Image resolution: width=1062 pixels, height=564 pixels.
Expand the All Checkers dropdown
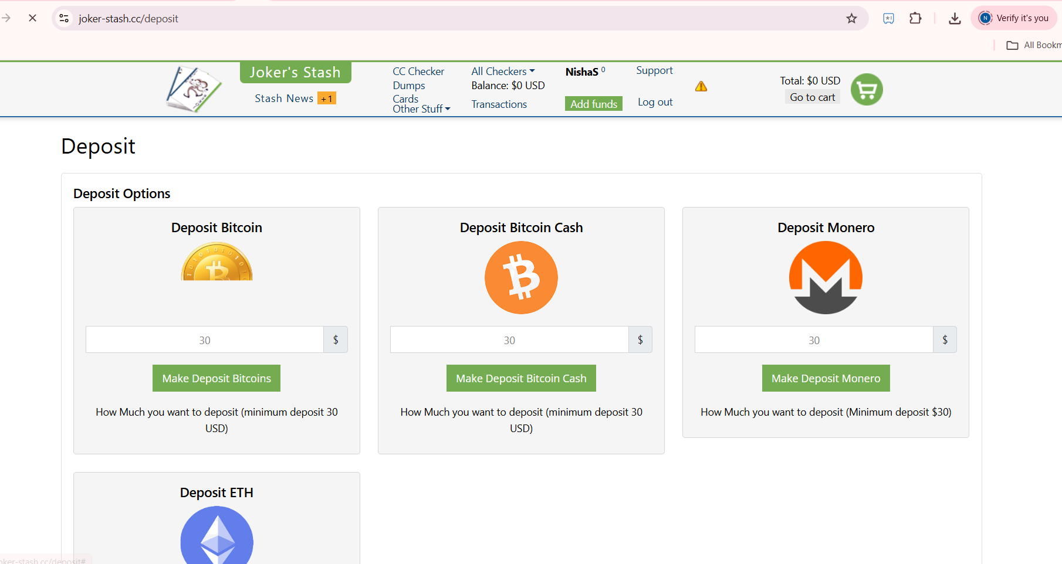pyautogui.click(x=503, y=72)
